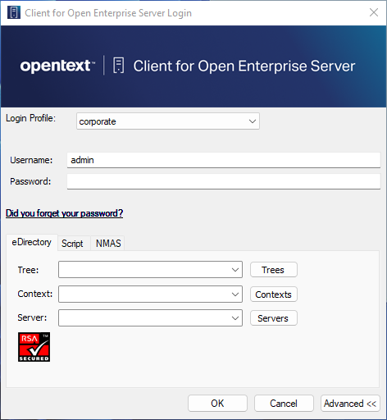Image resolution: width=387 pixels, height=420 pixels.
Task: Click the 'Context:' label
Action: 35,294
